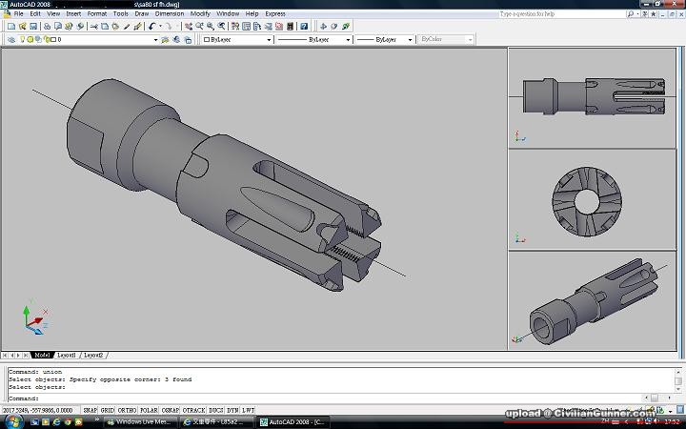Switch to the Layout1 tab
686x429 pixels.
67,355
